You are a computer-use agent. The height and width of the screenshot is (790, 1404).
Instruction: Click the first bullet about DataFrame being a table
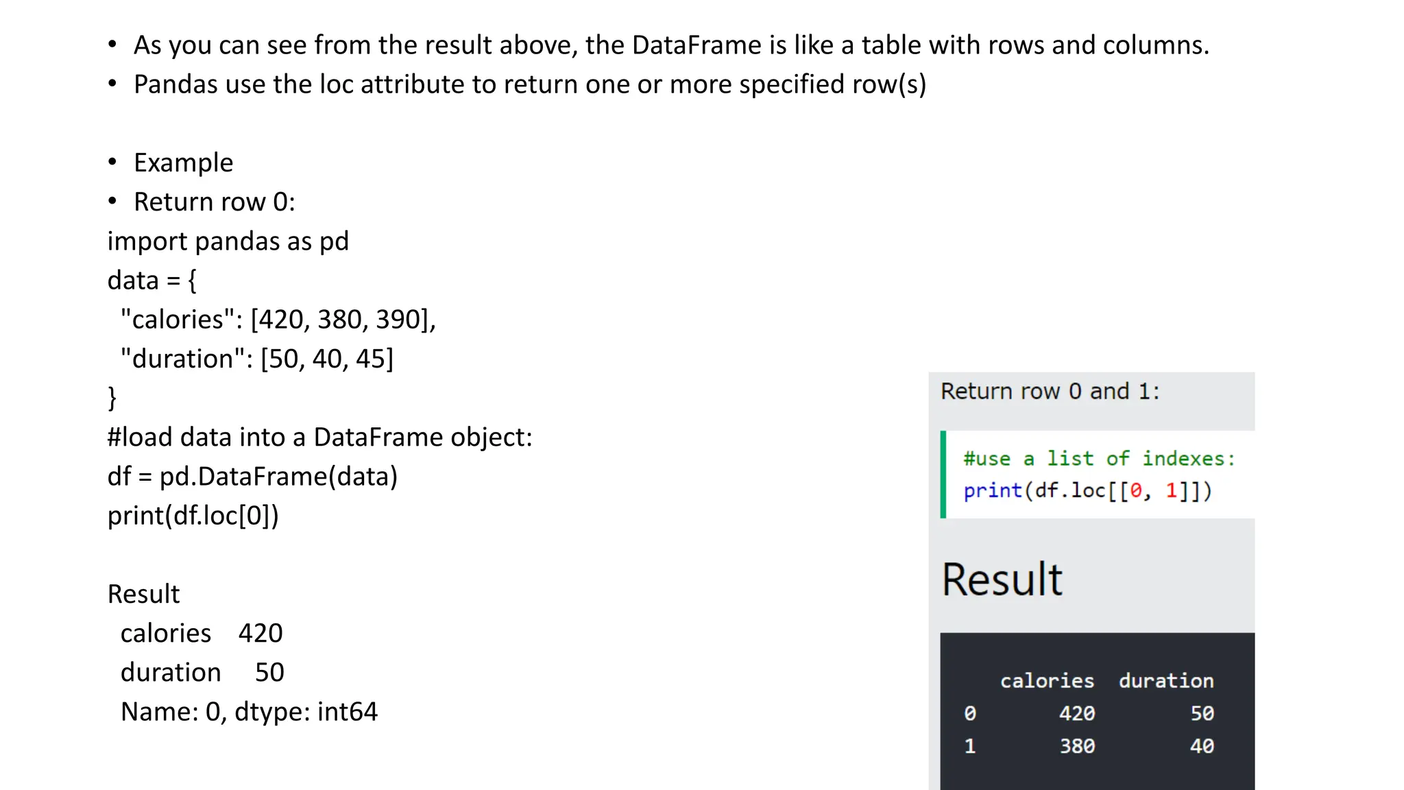[x=671, y=45]
